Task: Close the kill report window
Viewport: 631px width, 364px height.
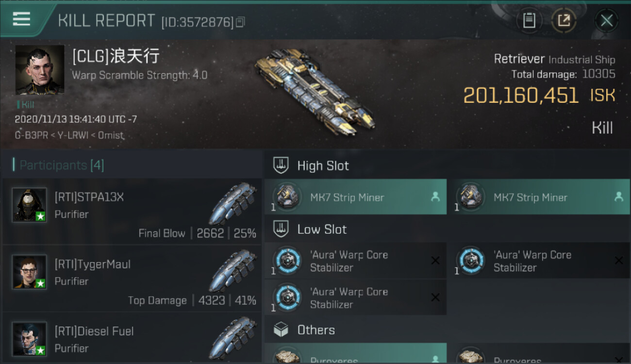Action: click(x=606, y=21)
